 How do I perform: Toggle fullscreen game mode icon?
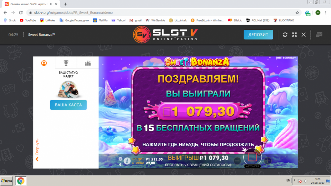294,35
